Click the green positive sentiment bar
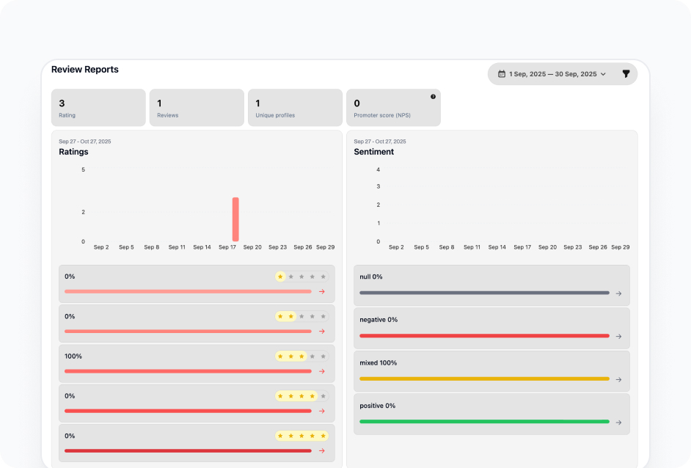The height and width of the screenshot is (468, 691). coord(484,422)
